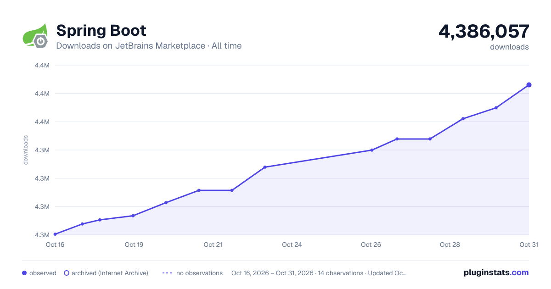551x289 pixels.
Task: Click 'Downloads on JetBrains Marketplace · All time' subtitle
Action: point(149,46)
